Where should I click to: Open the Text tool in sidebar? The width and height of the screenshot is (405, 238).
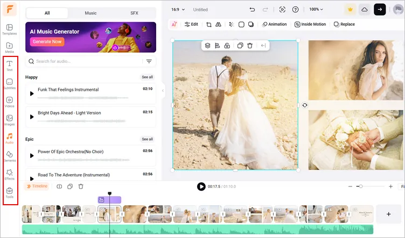(x=10, y=66)
